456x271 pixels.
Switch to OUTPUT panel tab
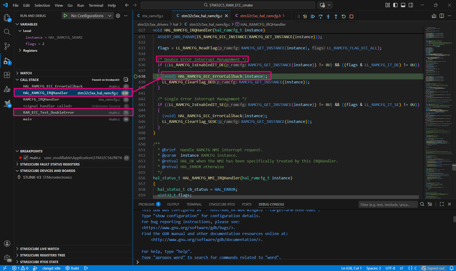tap(173, 204)
